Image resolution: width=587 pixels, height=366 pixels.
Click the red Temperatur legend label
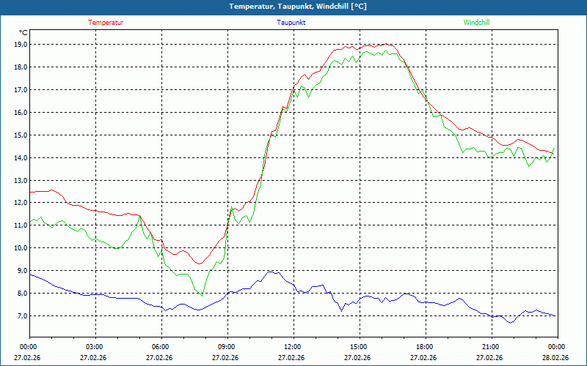click(106, 23)
